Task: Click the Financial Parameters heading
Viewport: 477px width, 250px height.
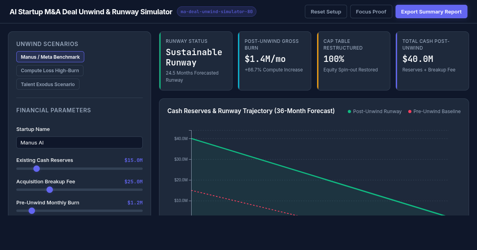Action: 54,110
